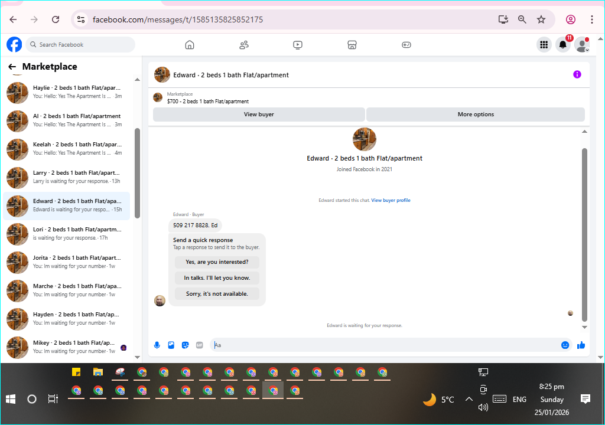Click the Facebook logo icon
Screen dimensions: 605x425
tap(14, 45)
